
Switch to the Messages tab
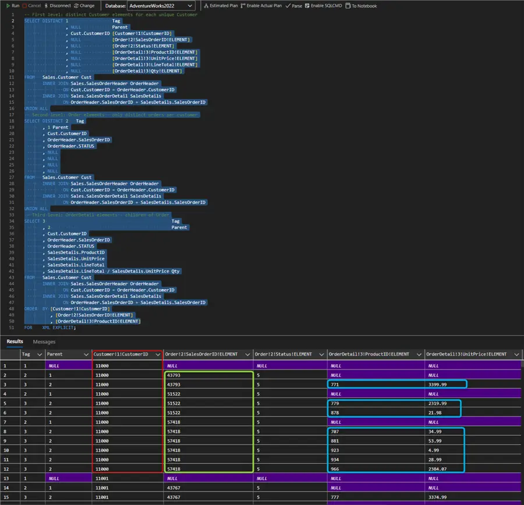[44, 342]
